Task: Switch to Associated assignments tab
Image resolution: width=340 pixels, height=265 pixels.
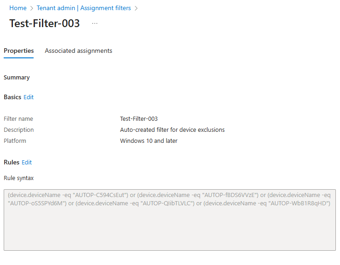Action: [x=78, y=51]
